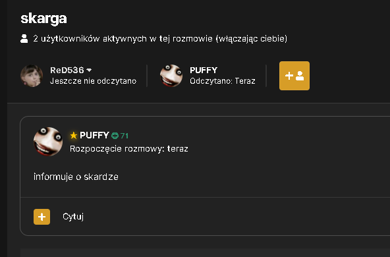This screenshot has height=257, width=390.
Task: Click the green reputation plus icon
Action: click(115, 136)
